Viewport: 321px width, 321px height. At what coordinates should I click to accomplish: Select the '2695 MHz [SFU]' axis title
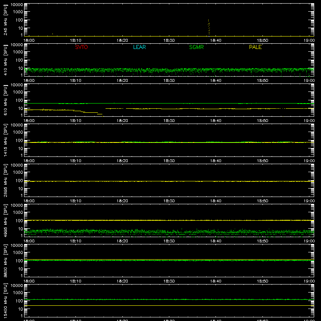pos(5,180)
